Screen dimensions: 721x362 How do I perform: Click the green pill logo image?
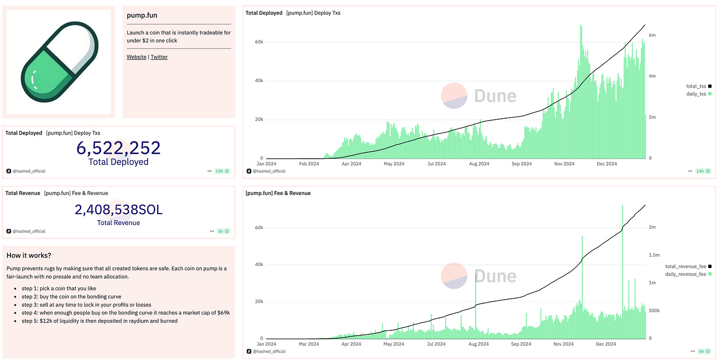coord(59,62)
